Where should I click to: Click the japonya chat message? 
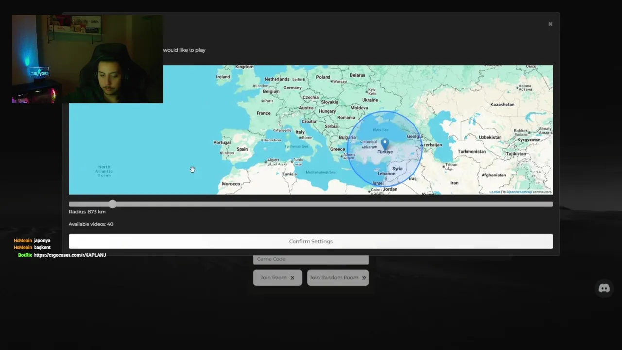point(42,240)
